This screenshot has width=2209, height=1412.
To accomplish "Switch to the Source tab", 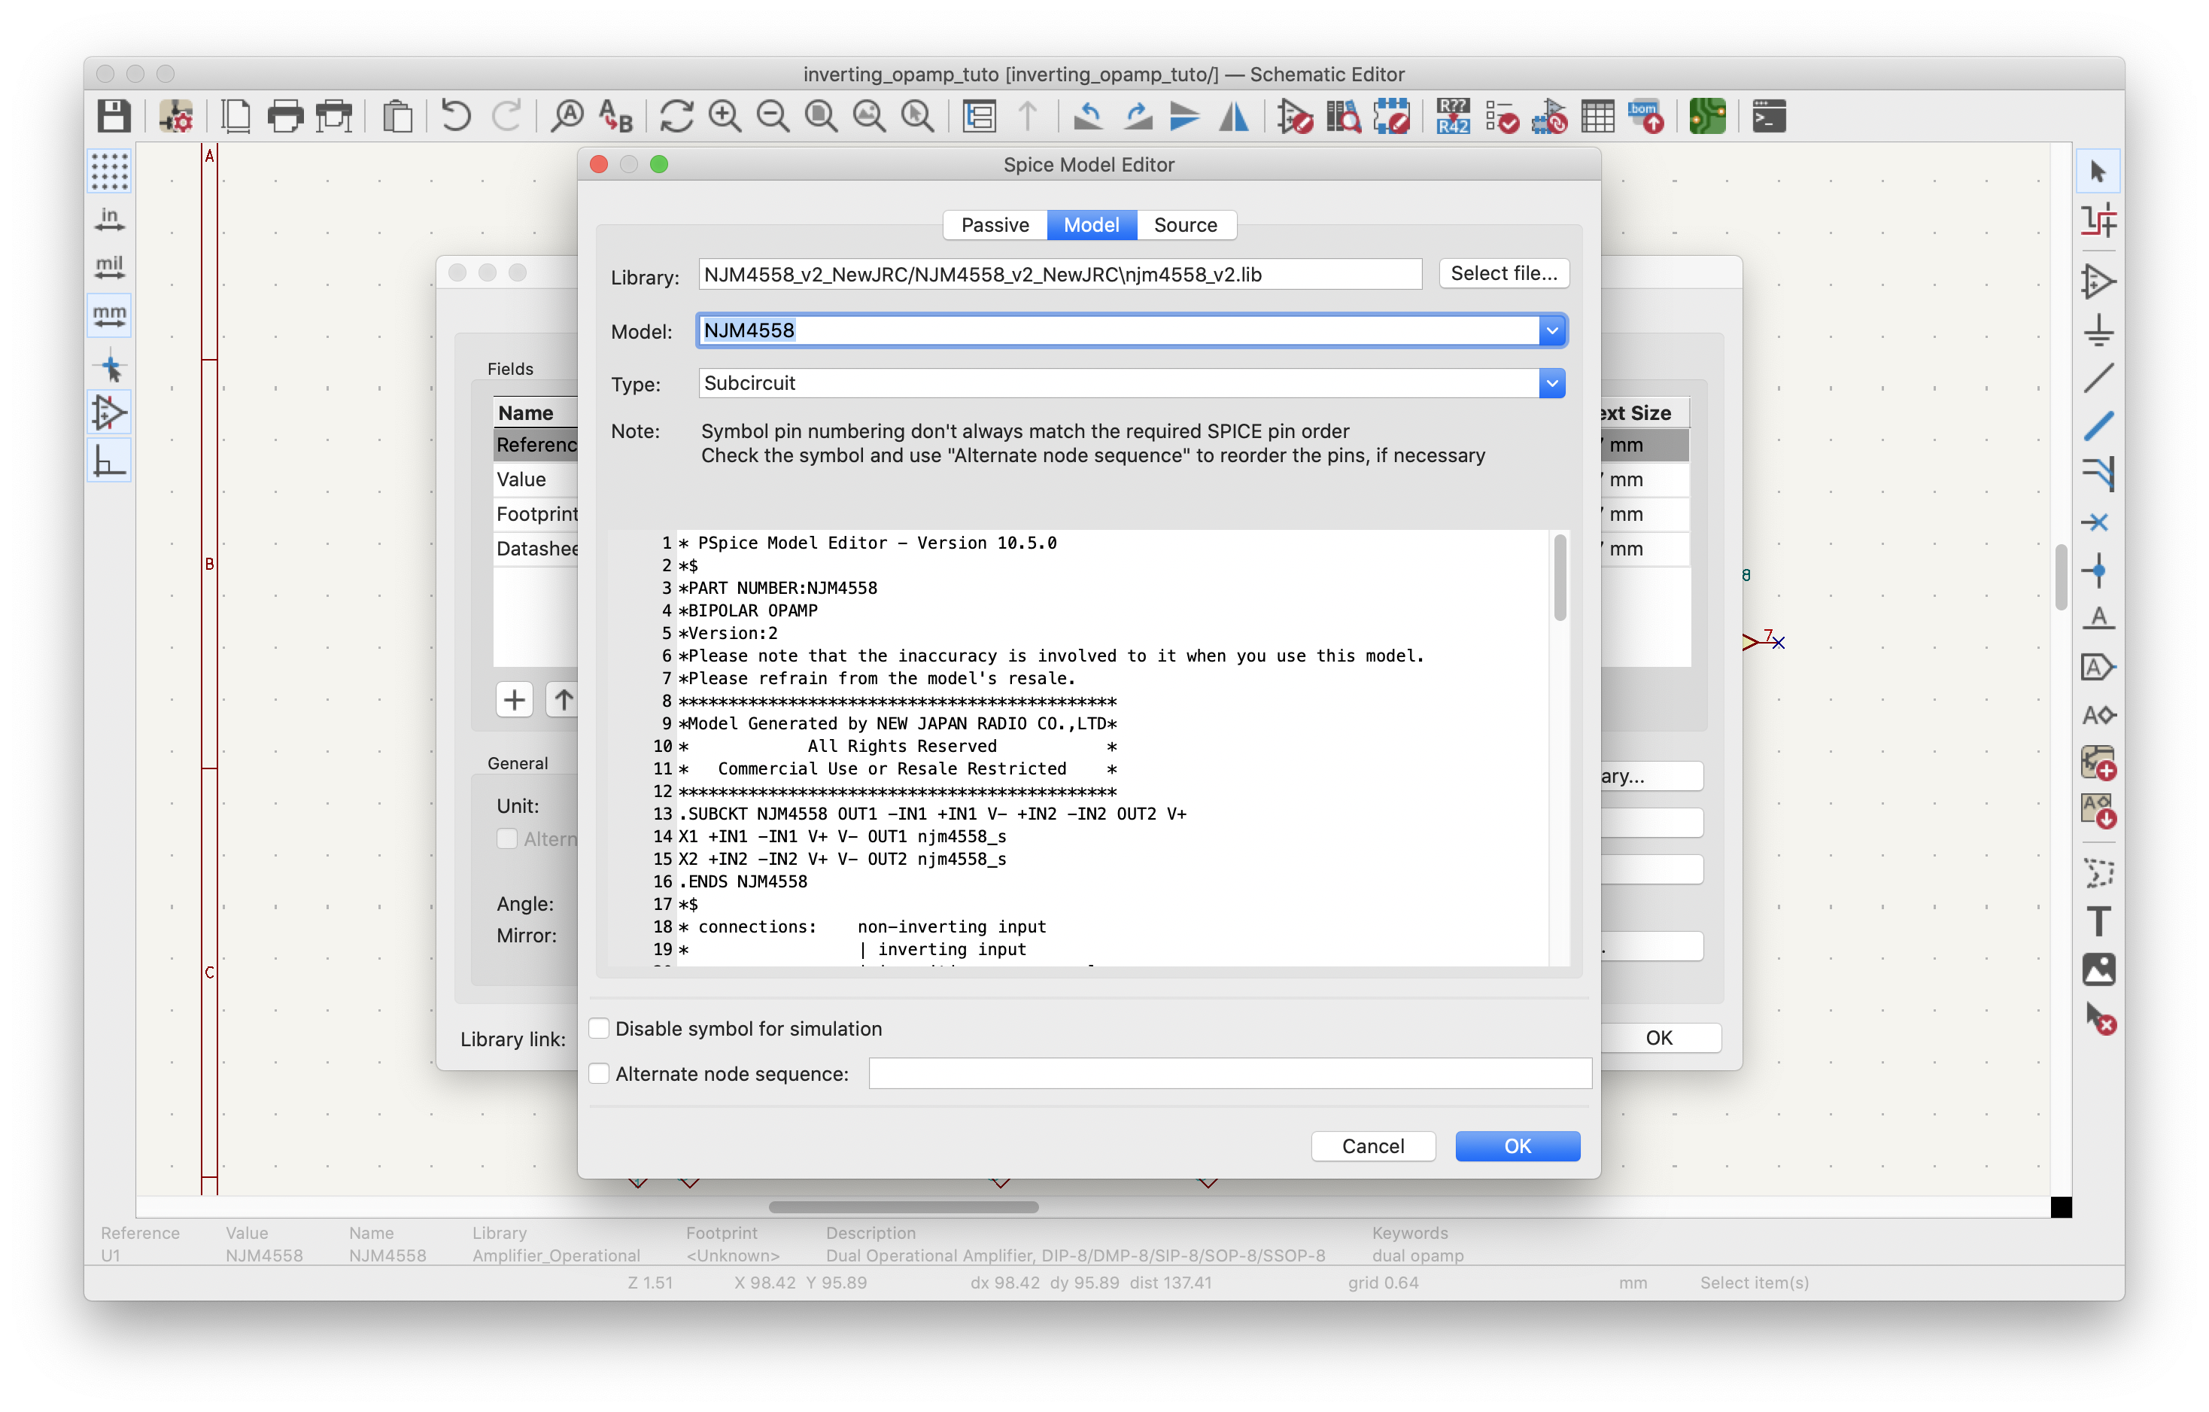I will coord(1187,224).
